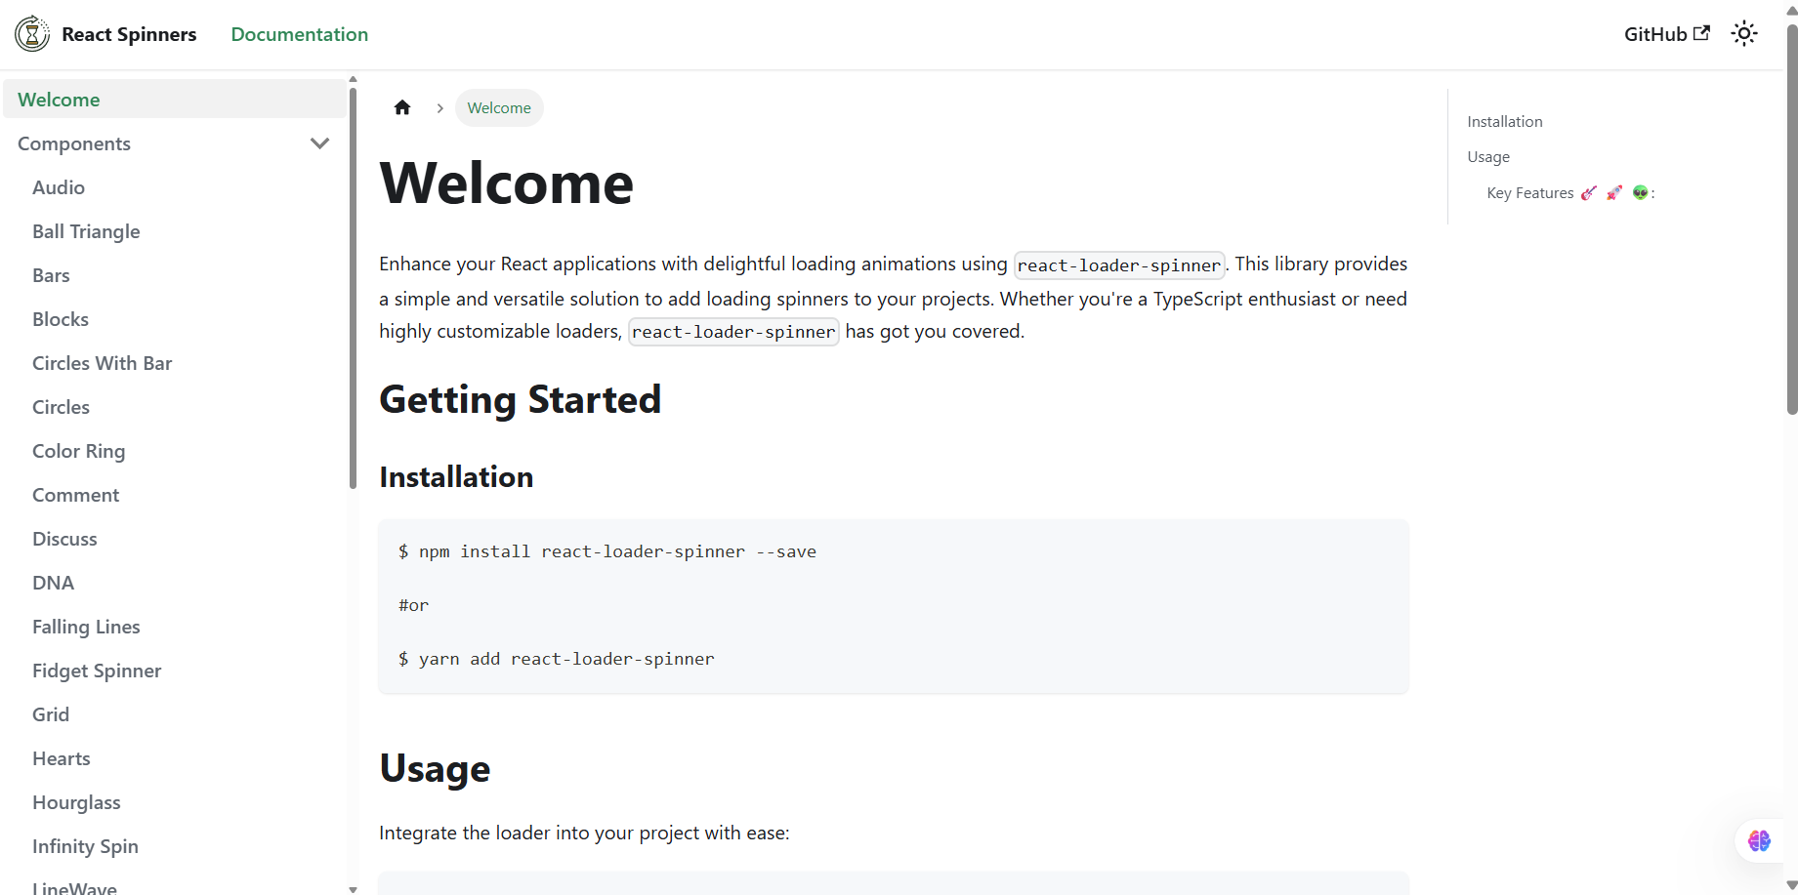This screenshot has height=895, width=1798.
Task: Collapse the Components chevron arrow
Action: point(319,143)
